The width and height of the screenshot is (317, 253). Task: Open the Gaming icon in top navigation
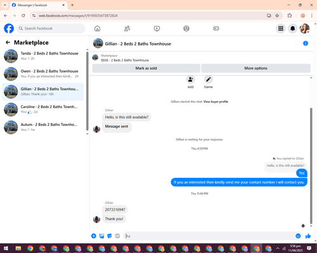coord(216,28)
